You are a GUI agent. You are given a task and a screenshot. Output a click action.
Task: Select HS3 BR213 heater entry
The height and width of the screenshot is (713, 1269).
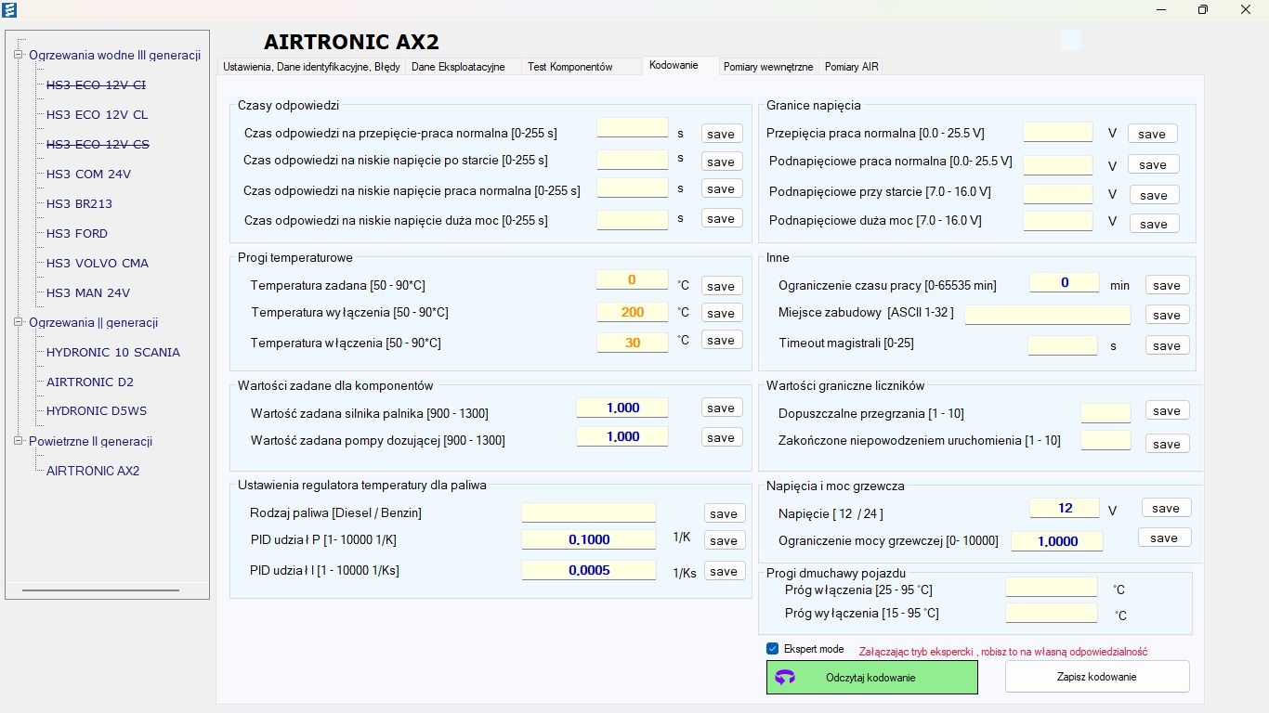pyautogui.click(x=80, y=203)
